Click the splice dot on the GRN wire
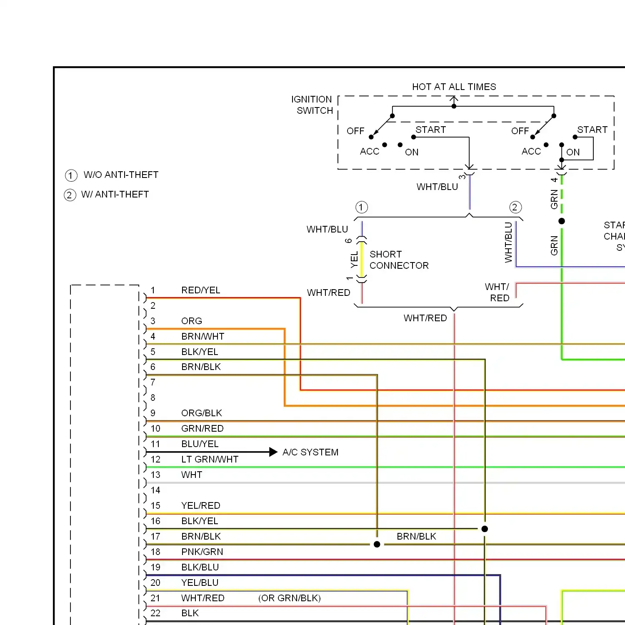The width and height of the screenshot is (625, 625). (x=562, y=221)
